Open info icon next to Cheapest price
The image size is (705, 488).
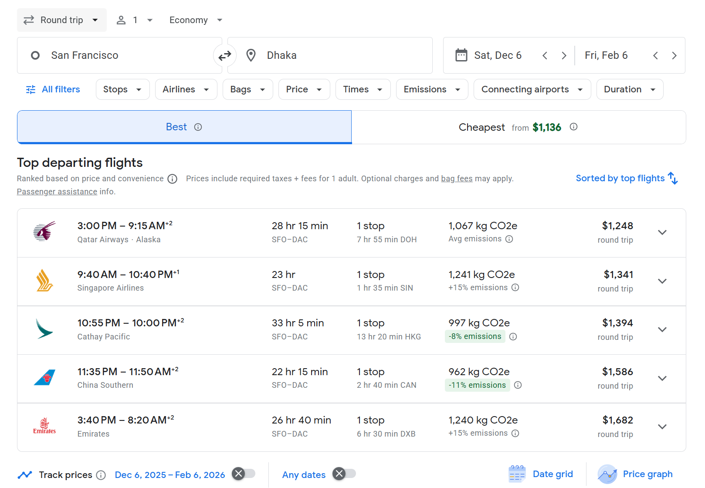point(574,127)
